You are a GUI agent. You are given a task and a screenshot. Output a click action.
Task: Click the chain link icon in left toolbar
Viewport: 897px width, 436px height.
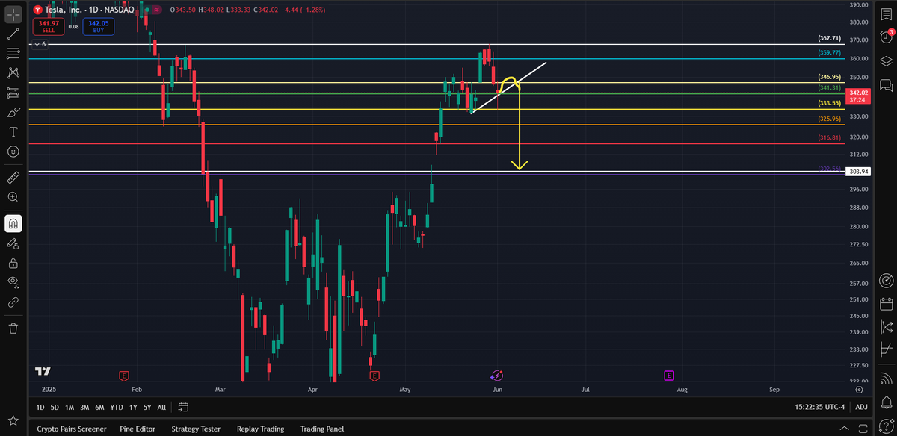tap(13, 302)
